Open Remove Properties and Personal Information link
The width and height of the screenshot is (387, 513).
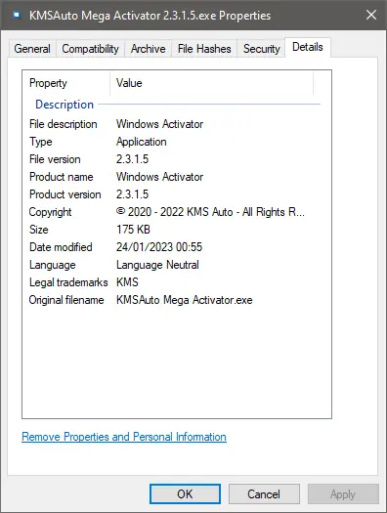point(124,437)
